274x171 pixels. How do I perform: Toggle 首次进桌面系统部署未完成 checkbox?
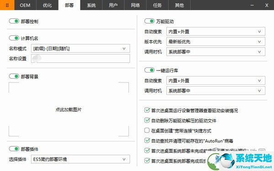coord(147,150)
